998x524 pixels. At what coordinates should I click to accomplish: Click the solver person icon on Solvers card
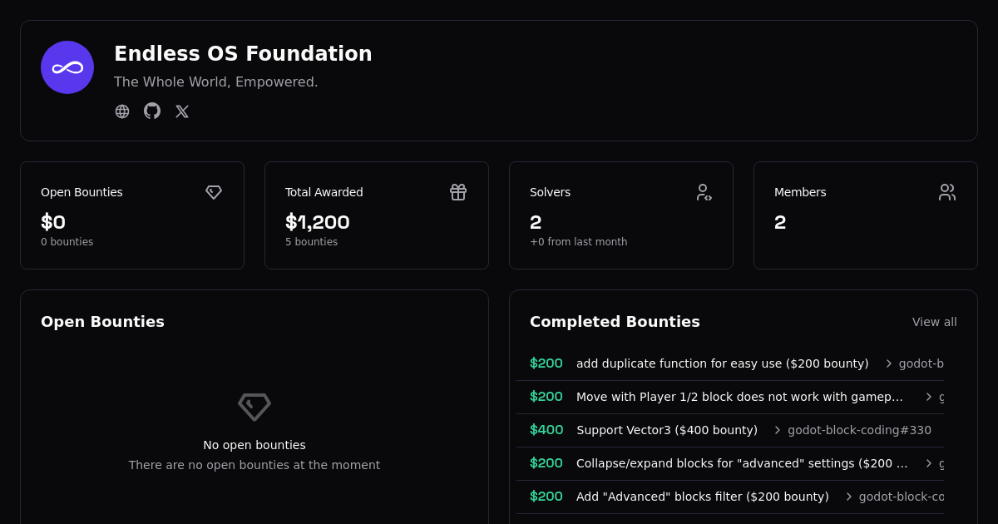(x=703, y=192)
